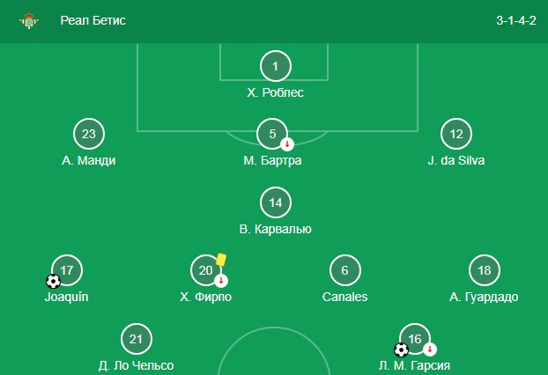Click substitution arrow on М. Бартра
This screenshot has height=375, width=548.
point(286,144)
